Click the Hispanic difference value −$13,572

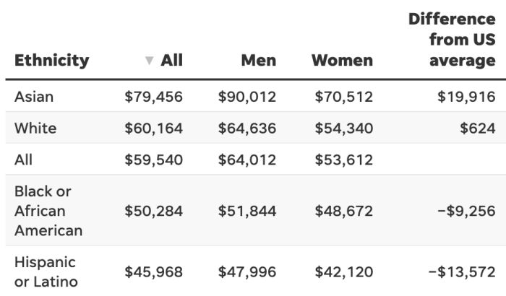point(461,271)
